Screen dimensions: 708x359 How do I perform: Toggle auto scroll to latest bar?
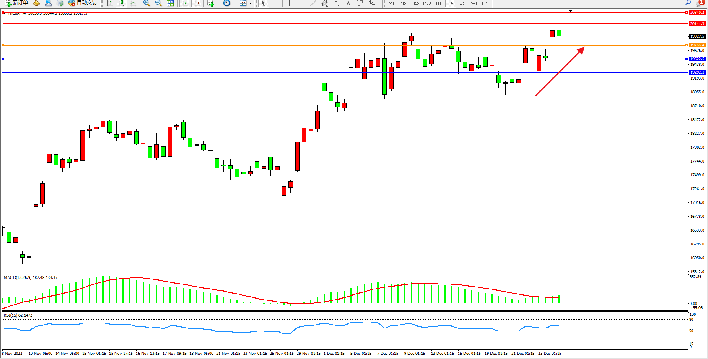185,3
